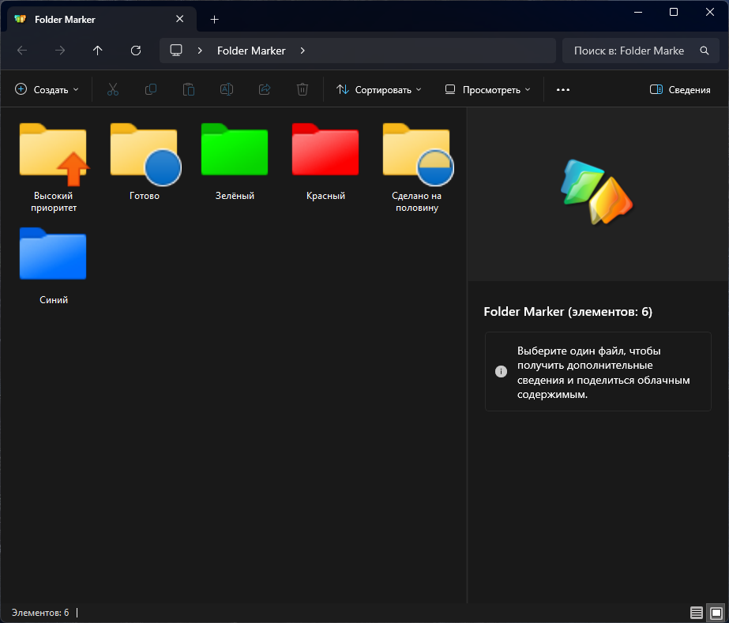This screenshot has width=729, height=623.
Task: Add a new tab with plus button
Action: [214, 20]
